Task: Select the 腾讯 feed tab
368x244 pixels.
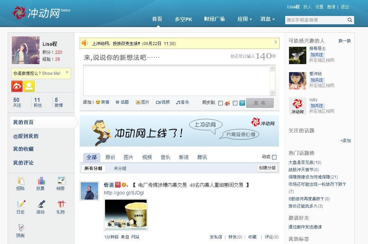Action: 202,157
